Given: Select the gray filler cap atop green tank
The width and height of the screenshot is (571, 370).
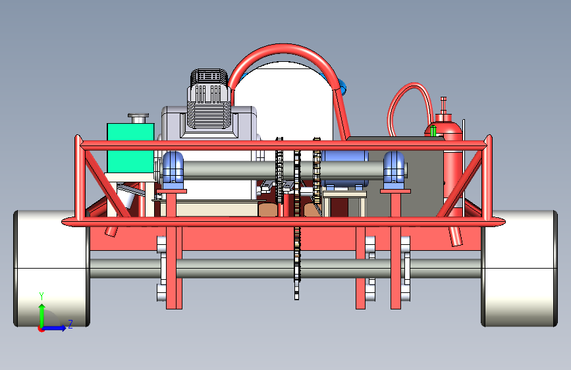Looking at the screenshot, I should coord(138,119).
